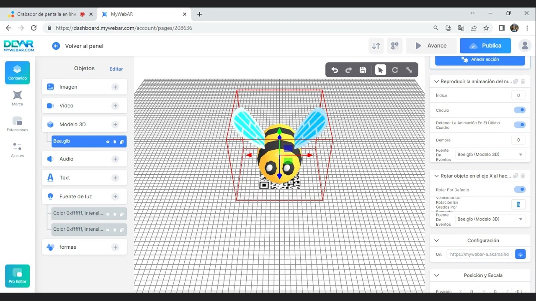Add a new Imagen object
Viewport: 536px width, 301px height.
point(115,87)
